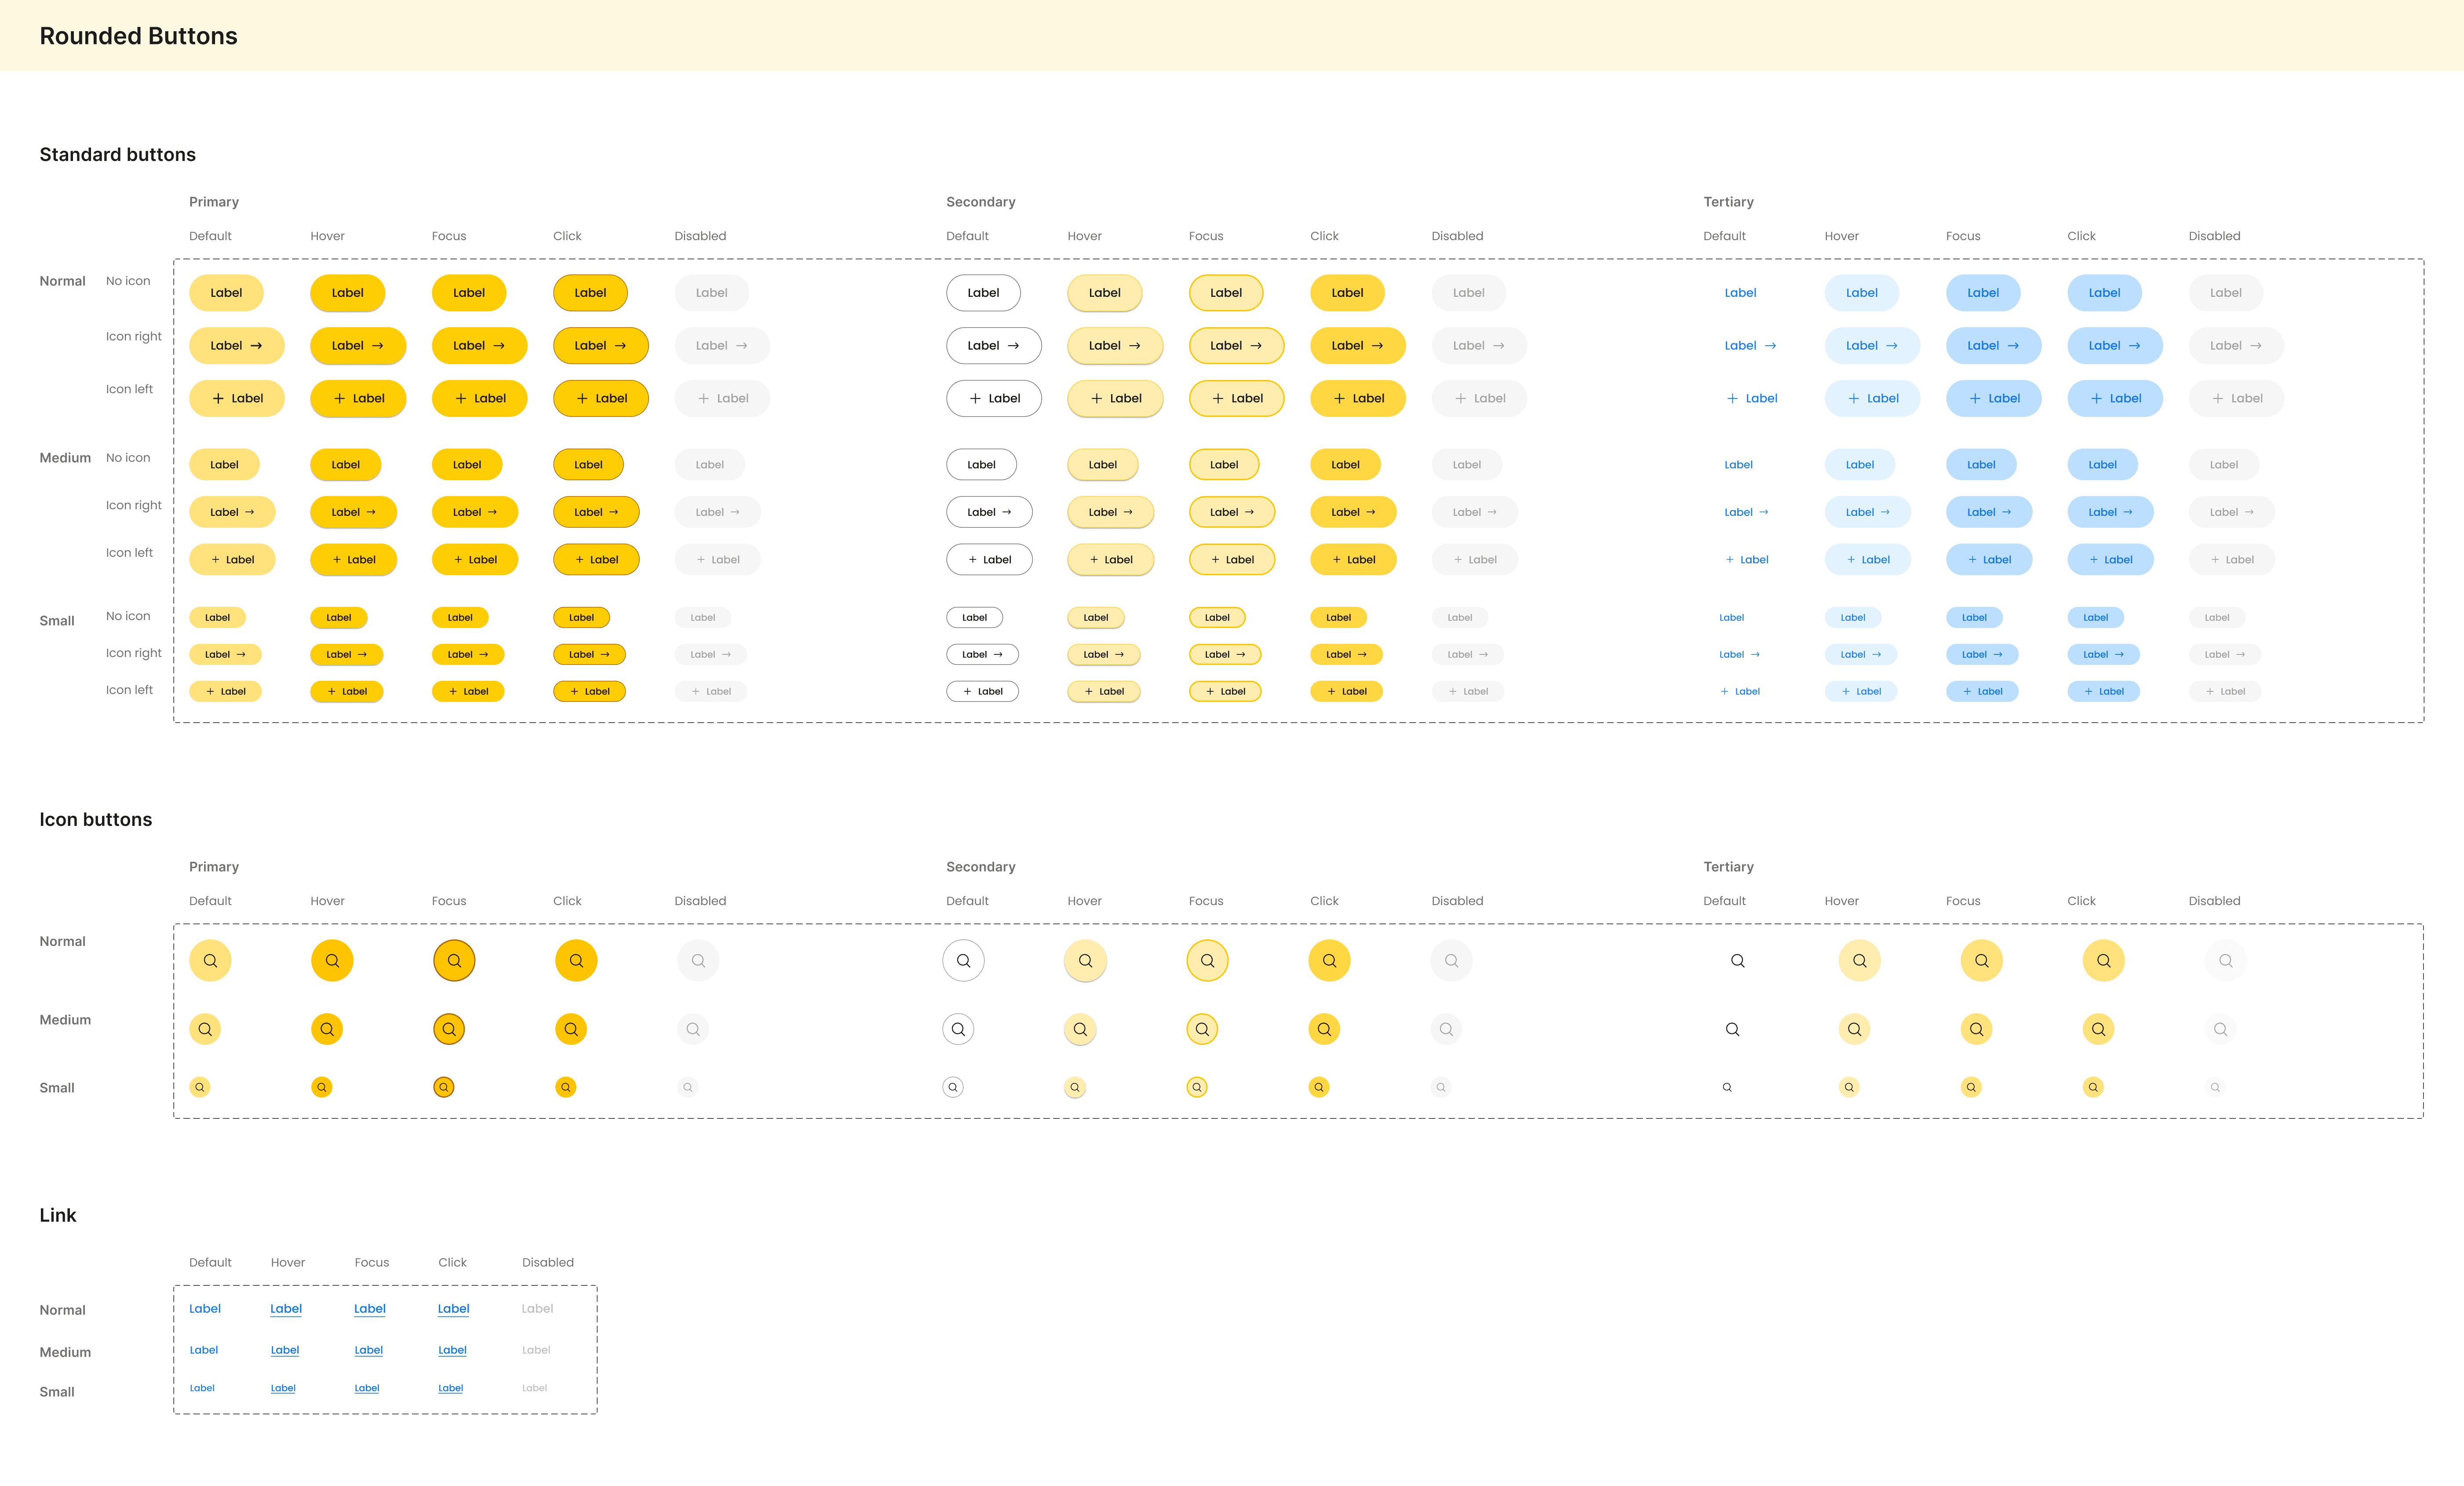This screenshot has width=2464, height=1486.
Task: Click the Secondary Default Normal search icon button
Action: (x=963, y=960)
